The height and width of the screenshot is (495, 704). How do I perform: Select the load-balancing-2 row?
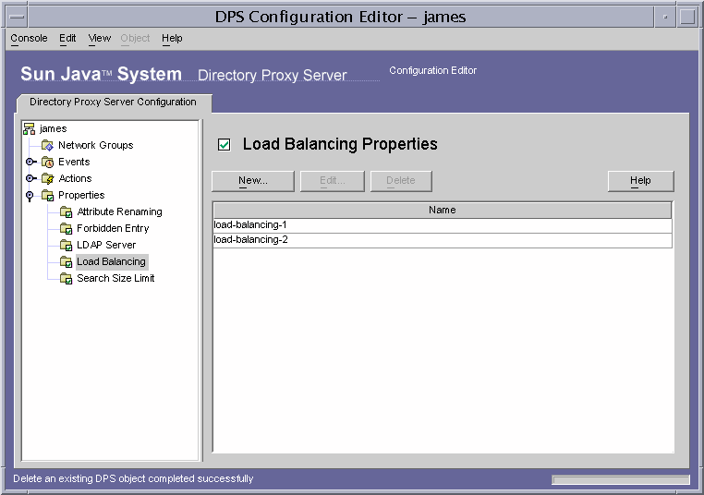coord(443,239)
